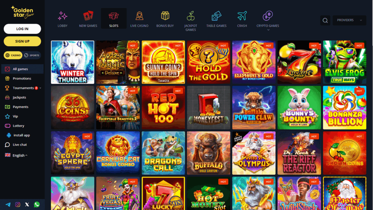Switch to Sports mode toggle
This screenshot has height=210, width=373.
point(32,55)
